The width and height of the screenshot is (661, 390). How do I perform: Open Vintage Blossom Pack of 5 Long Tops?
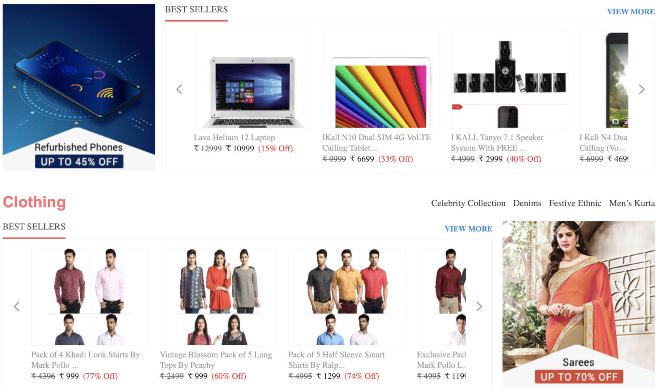216,360
